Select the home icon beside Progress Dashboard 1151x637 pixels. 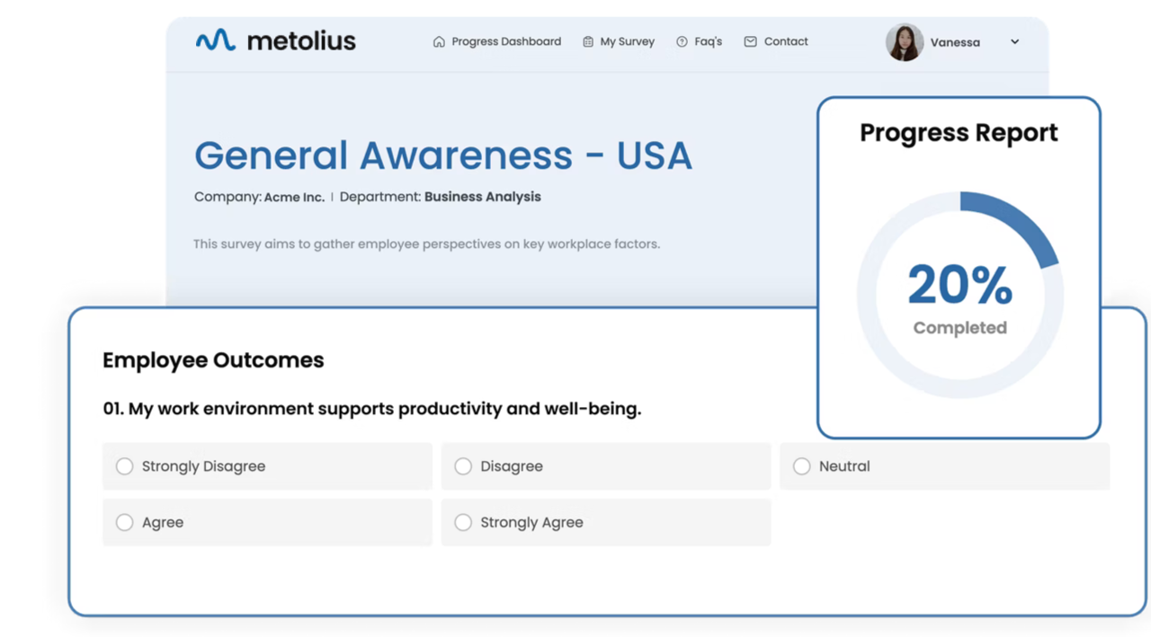tap(438, 41)
